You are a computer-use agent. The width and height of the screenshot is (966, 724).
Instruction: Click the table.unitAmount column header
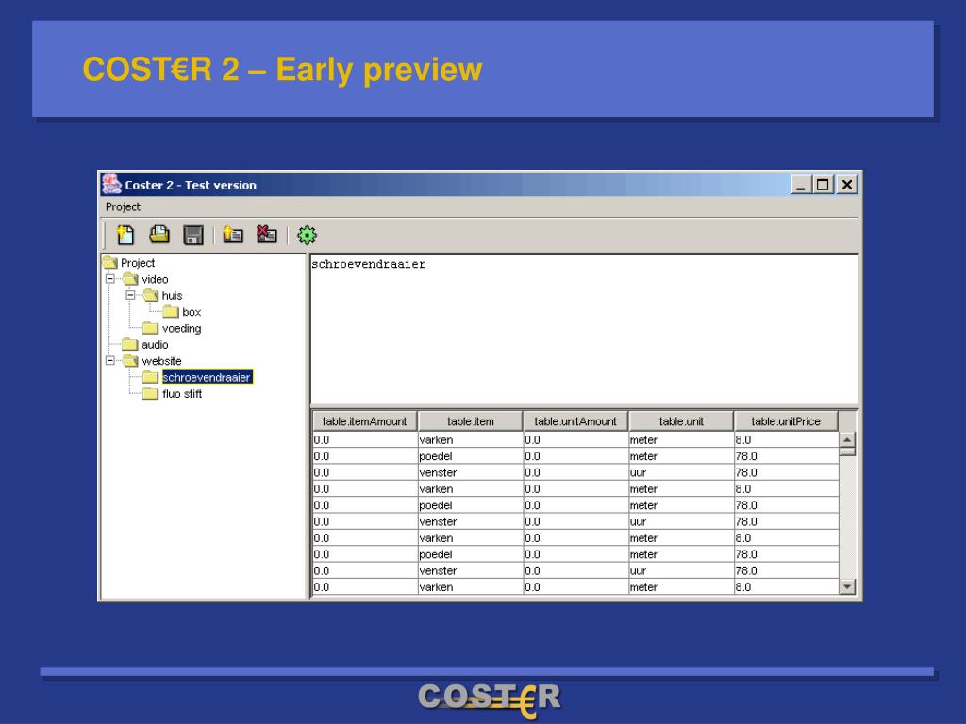pyautogui.click(x=575, y=421)
